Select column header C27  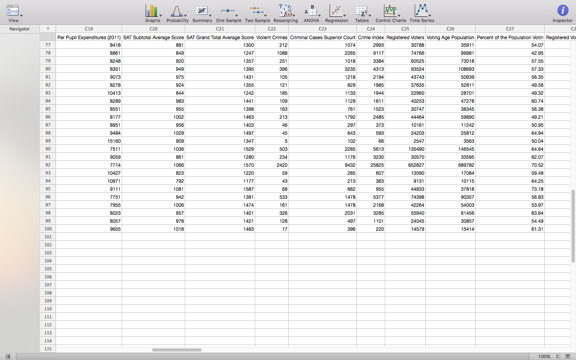point(510,29)
